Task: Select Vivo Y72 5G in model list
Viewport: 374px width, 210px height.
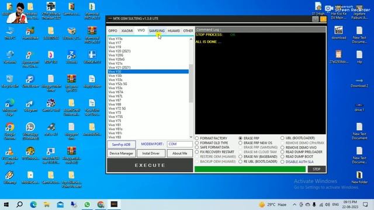Action: [x=148, y=108]
